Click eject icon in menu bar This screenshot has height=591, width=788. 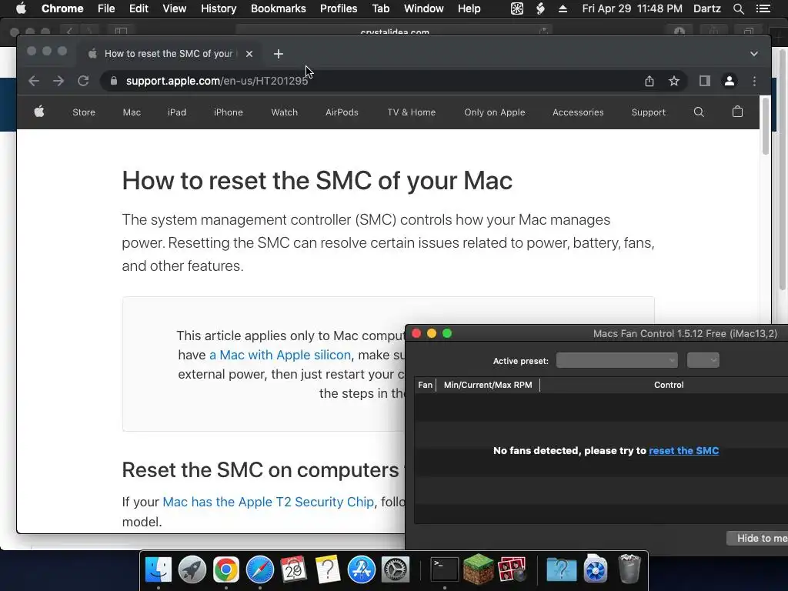pyautogui.click(x=563, y=8)
